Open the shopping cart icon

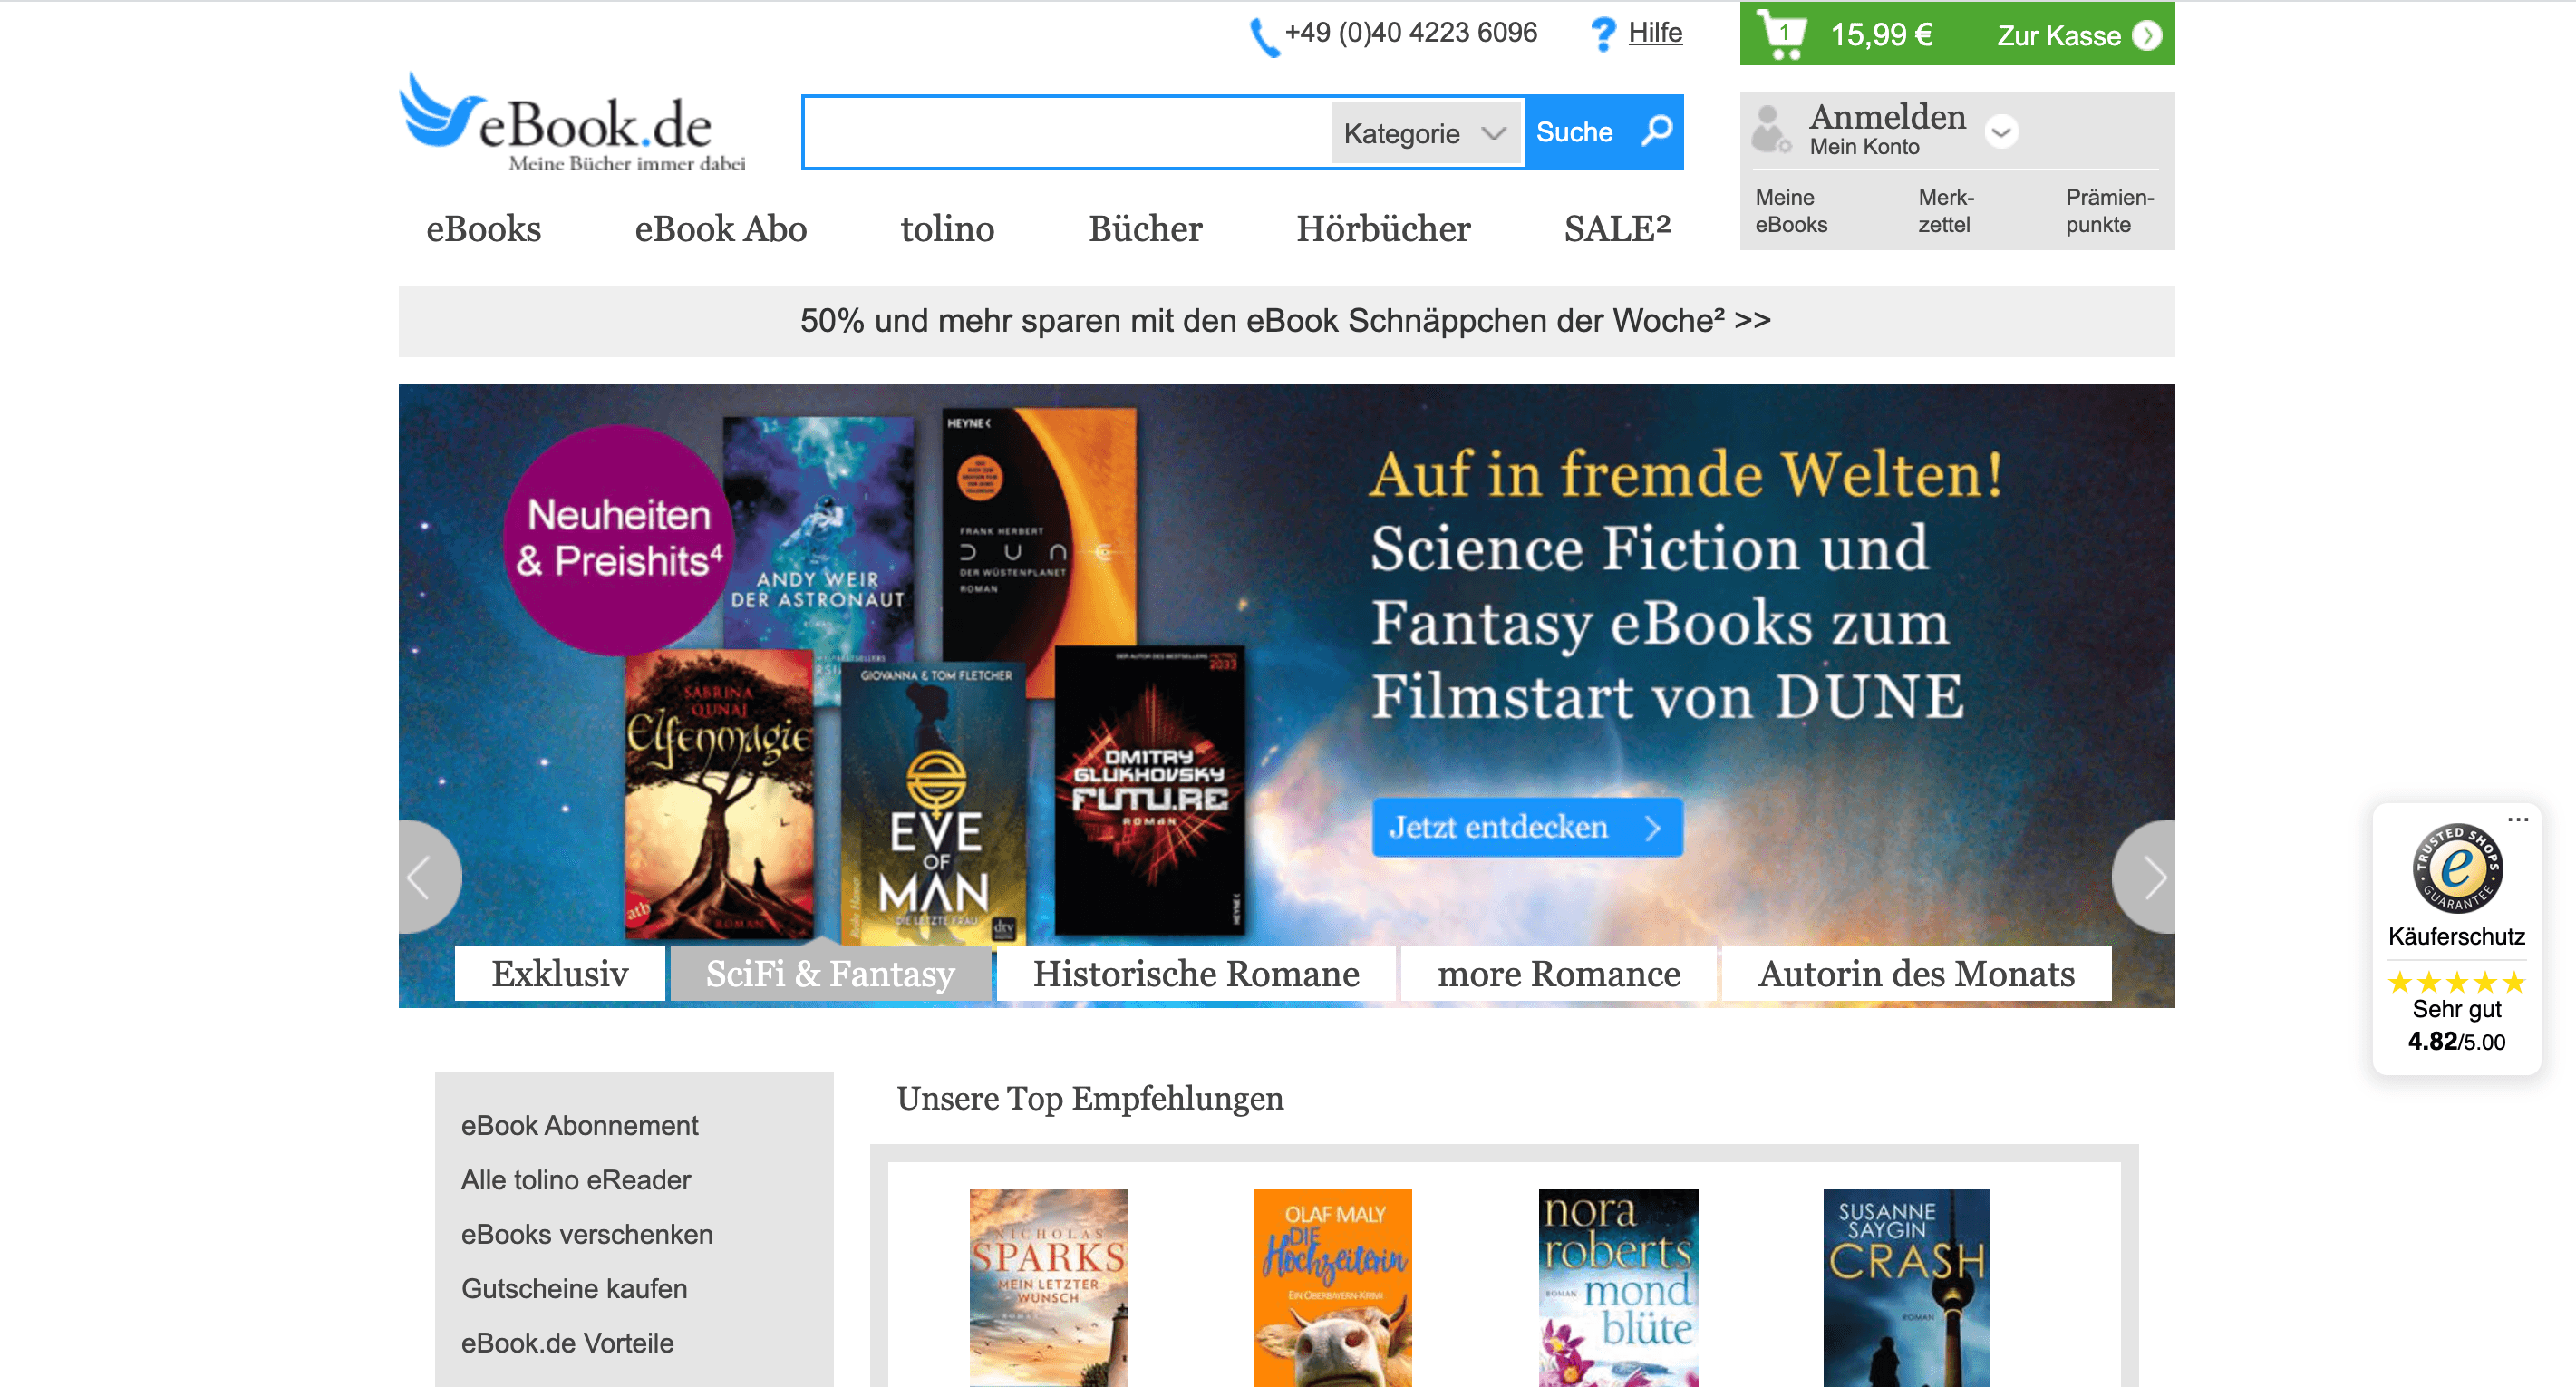[x=1782, y=34]
